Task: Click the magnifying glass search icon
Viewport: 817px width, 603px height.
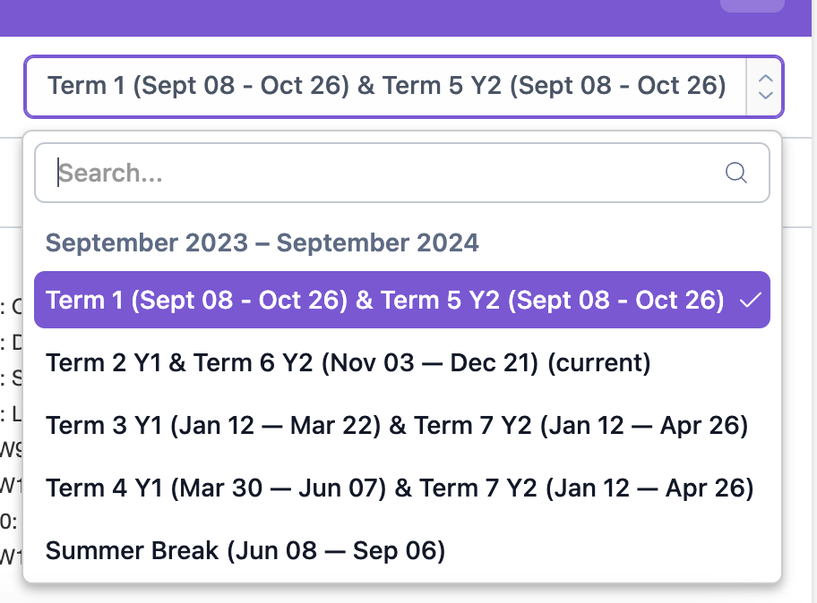Action: [x=736, y=173]
